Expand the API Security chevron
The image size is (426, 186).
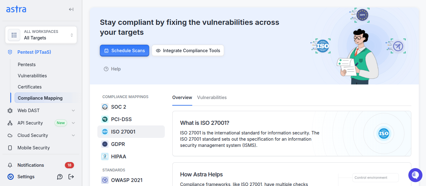[73, 123]
